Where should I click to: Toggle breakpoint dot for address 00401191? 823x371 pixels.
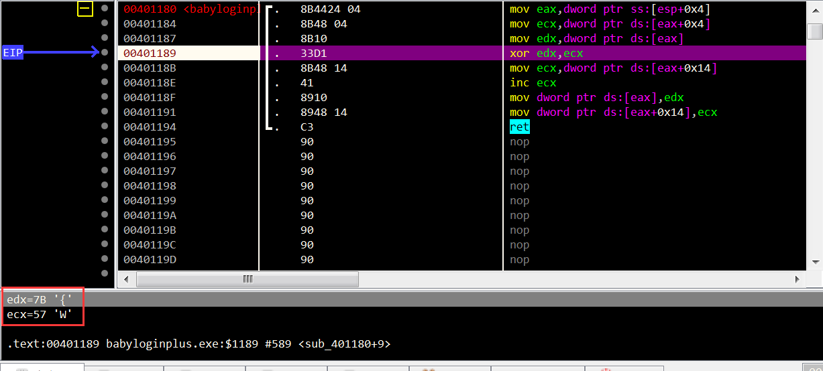(x=104, y=112)
